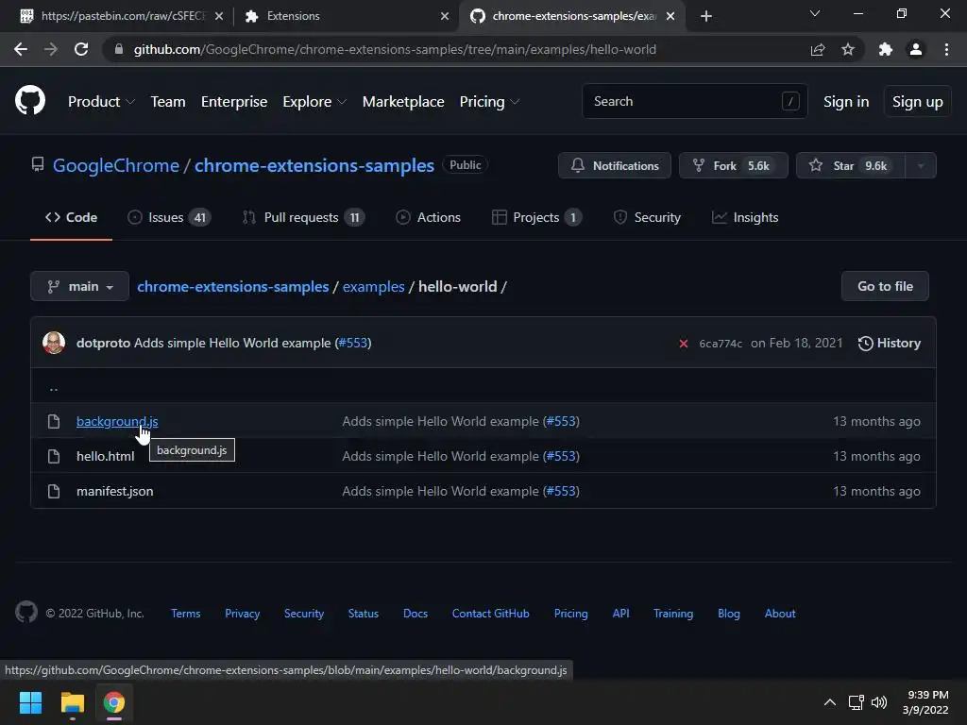Screen dimensions: 967x725
Task: Open Windows Start menu
Action: (30, 702)
